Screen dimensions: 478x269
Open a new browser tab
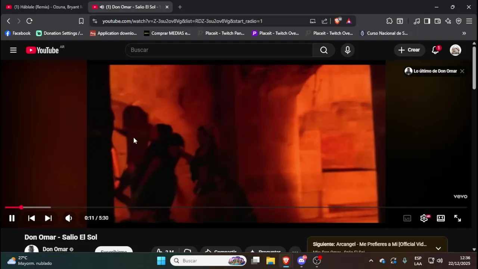(x=180, y=7)
